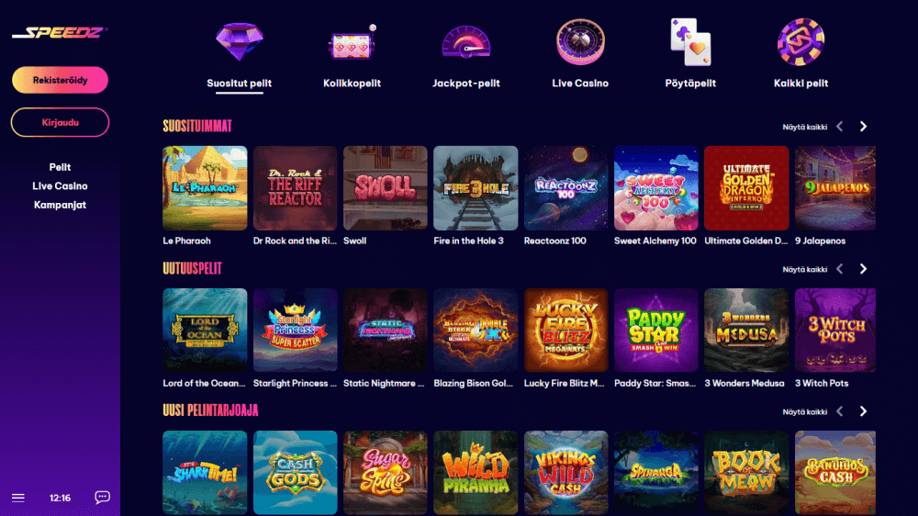Go to Kampanjat in sidebar menu
Image resolution: width=918 pixels, height=516 pixels.
(60, 205)
